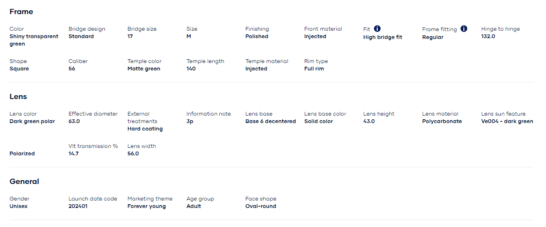546x227 pixels.
Task: Click the General section heading
Action: 24,181
